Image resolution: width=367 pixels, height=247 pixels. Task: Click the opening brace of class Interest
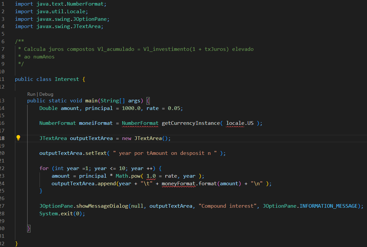pyautogui.click(x=84, y=79)
